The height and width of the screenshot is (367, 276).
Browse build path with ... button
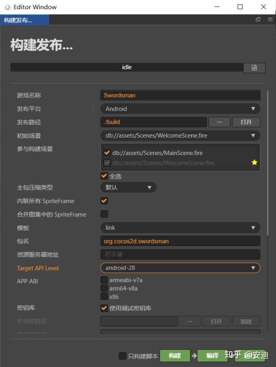tap(219, 122)
